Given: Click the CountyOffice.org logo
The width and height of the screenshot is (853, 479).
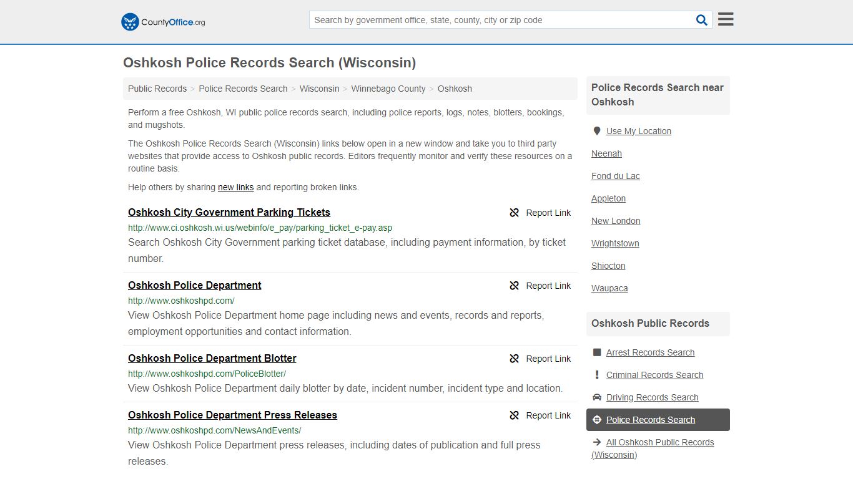Looking at the screenshot, I should tap(163, 22).
